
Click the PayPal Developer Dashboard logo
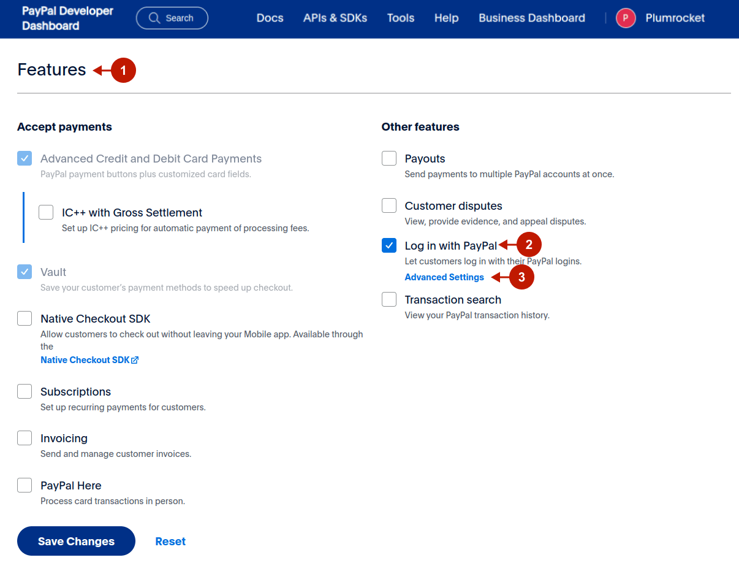click(67, 18)
